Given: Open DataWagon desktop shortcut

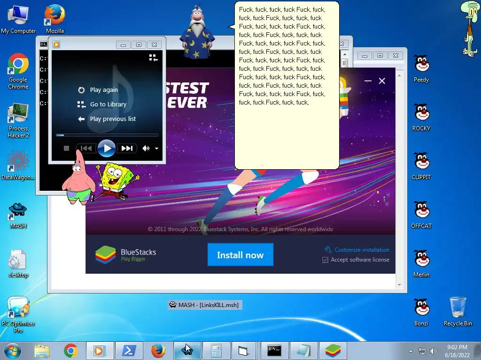Looking at the screenshot, I should [18, 165].
